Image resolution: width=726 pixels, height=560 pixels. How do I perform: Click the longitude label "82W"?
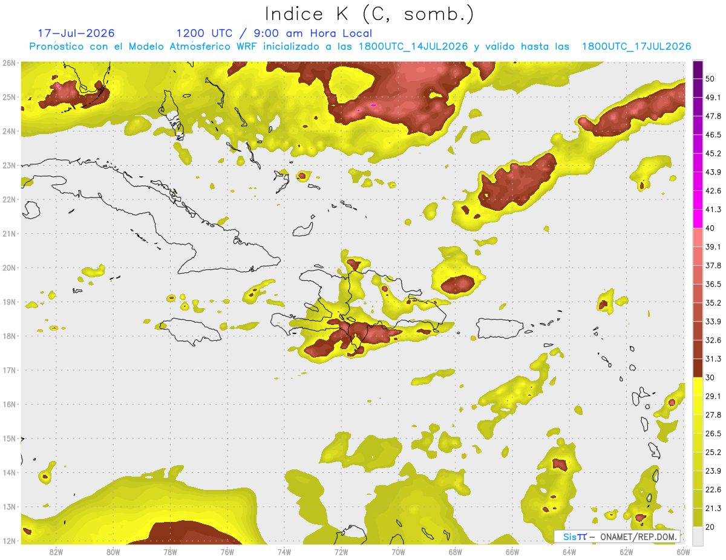56,552
